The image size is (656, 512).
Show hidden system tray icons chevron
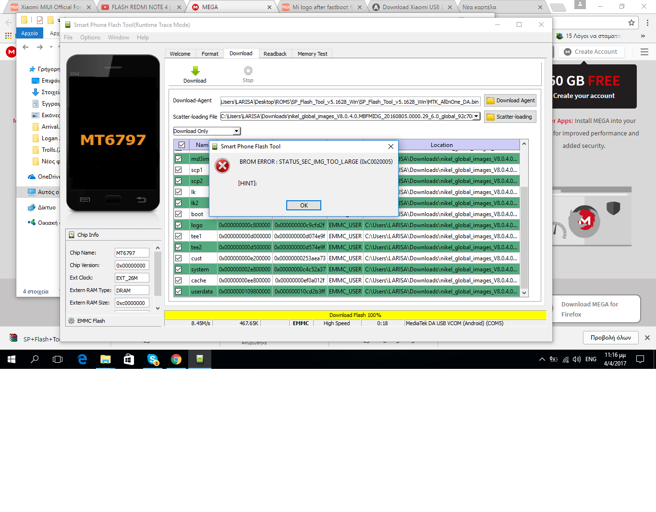click(542, 359)
